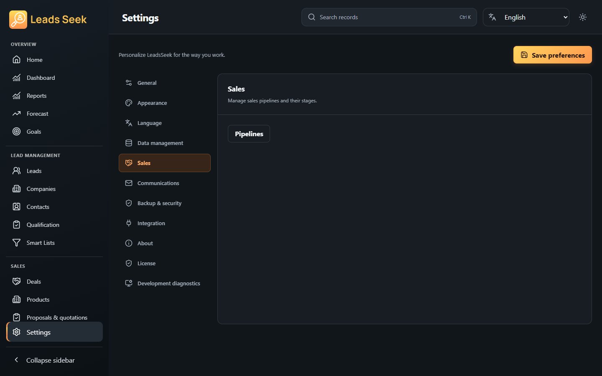Screen dimensions: 602x376
Task: Click the Companies building icon
Action: 16,189
